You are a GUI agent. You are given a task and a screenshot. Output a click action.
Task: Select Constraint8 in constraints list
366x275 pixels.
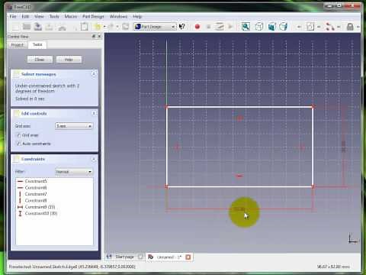coord(36,201)
